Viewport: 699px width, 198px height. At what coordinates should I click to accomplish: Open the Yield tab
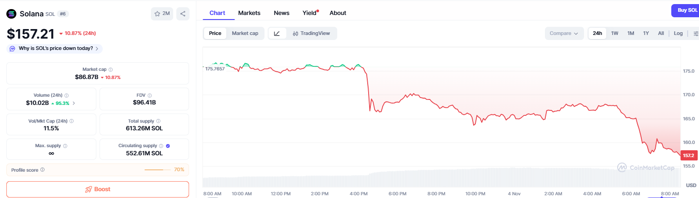point(310,13)
